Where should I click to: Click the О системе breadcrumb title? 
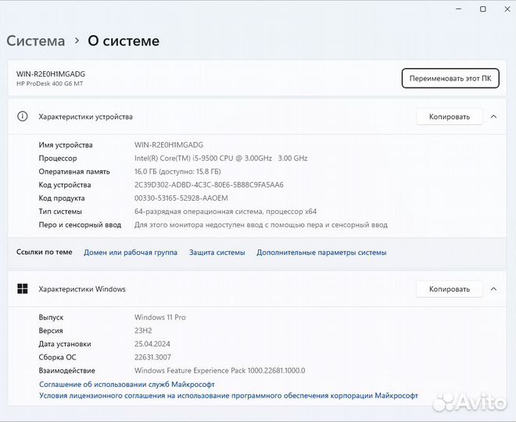pyautogui.click(x=124, y=41)
